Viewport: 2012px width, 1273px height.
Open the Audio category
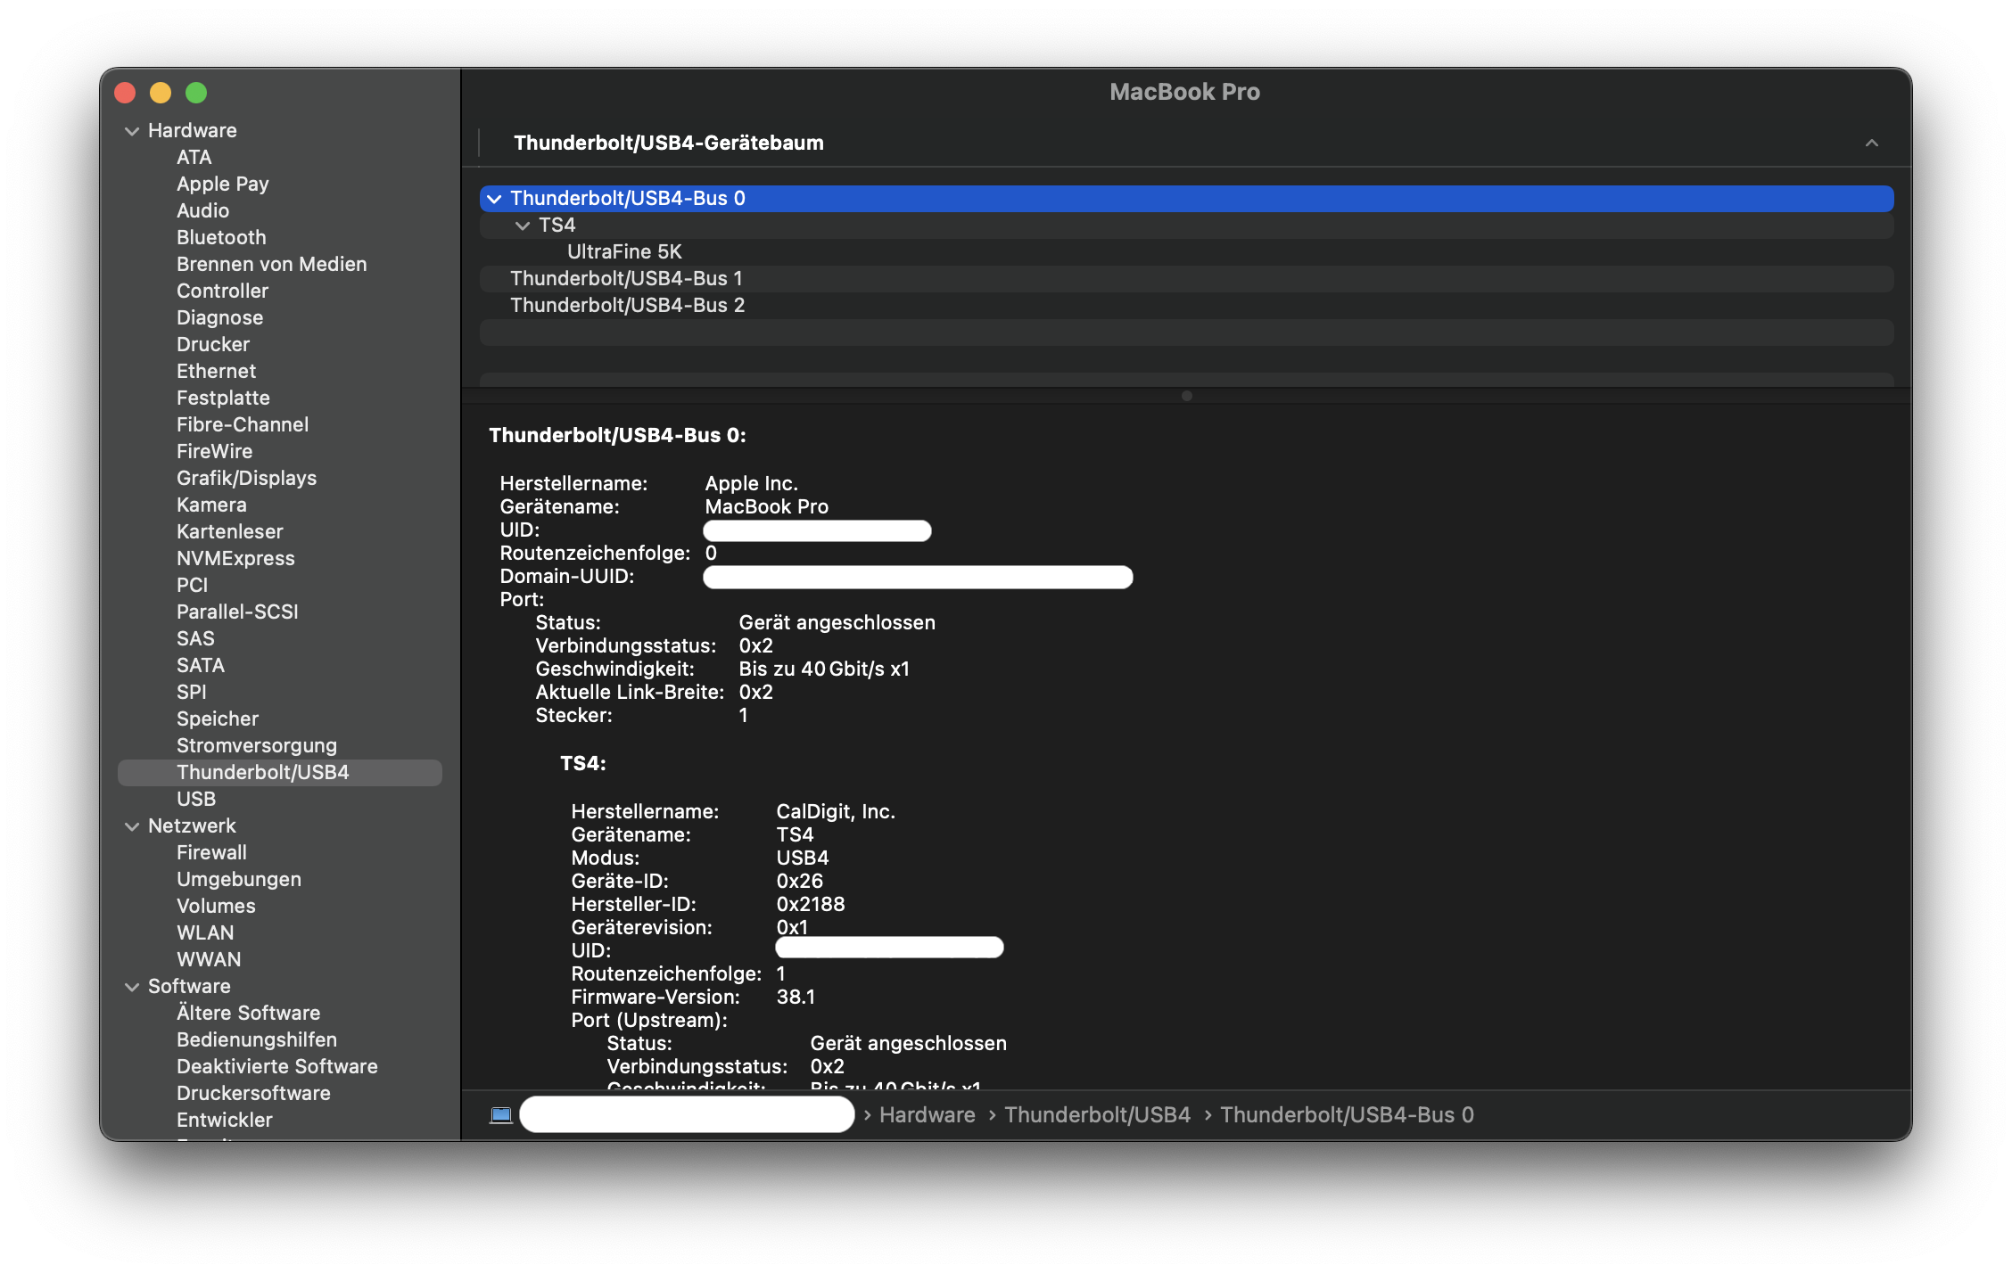point(202,210)
